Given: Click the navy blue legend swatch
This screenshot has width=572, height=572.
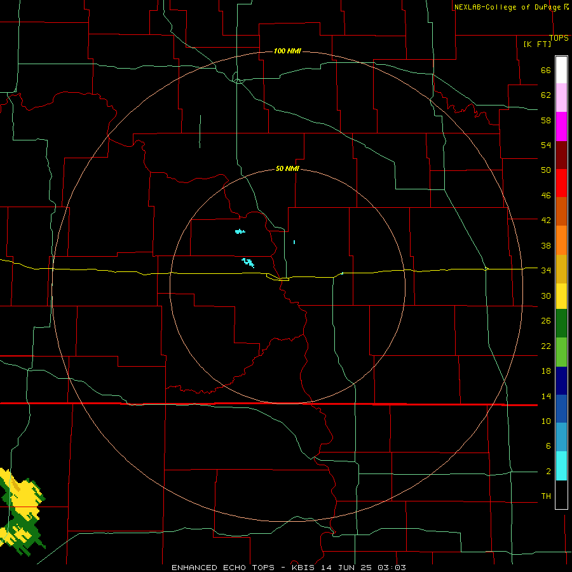Looking at the screenshot, I should click(561, 381).
